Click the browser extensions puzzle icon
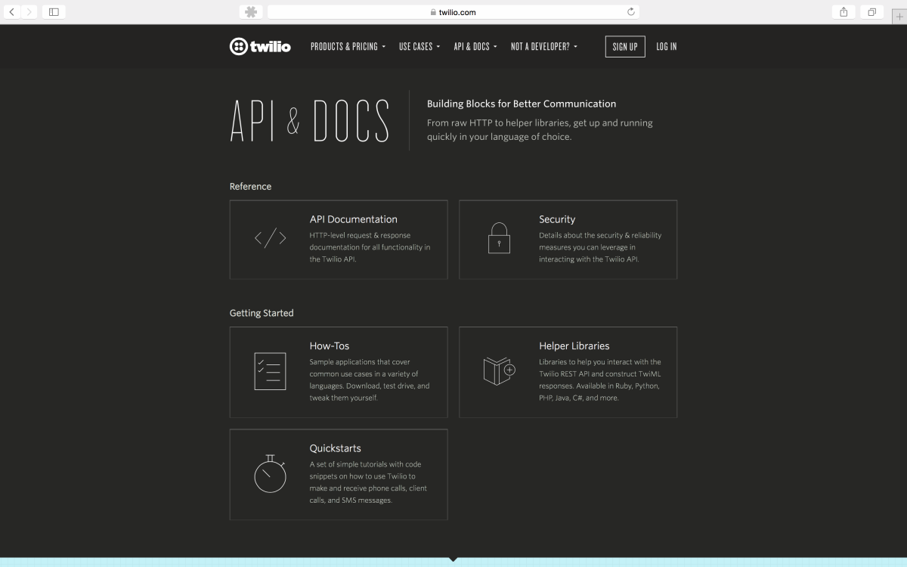This screenshot has width=907, height=567. click(249, 11)
